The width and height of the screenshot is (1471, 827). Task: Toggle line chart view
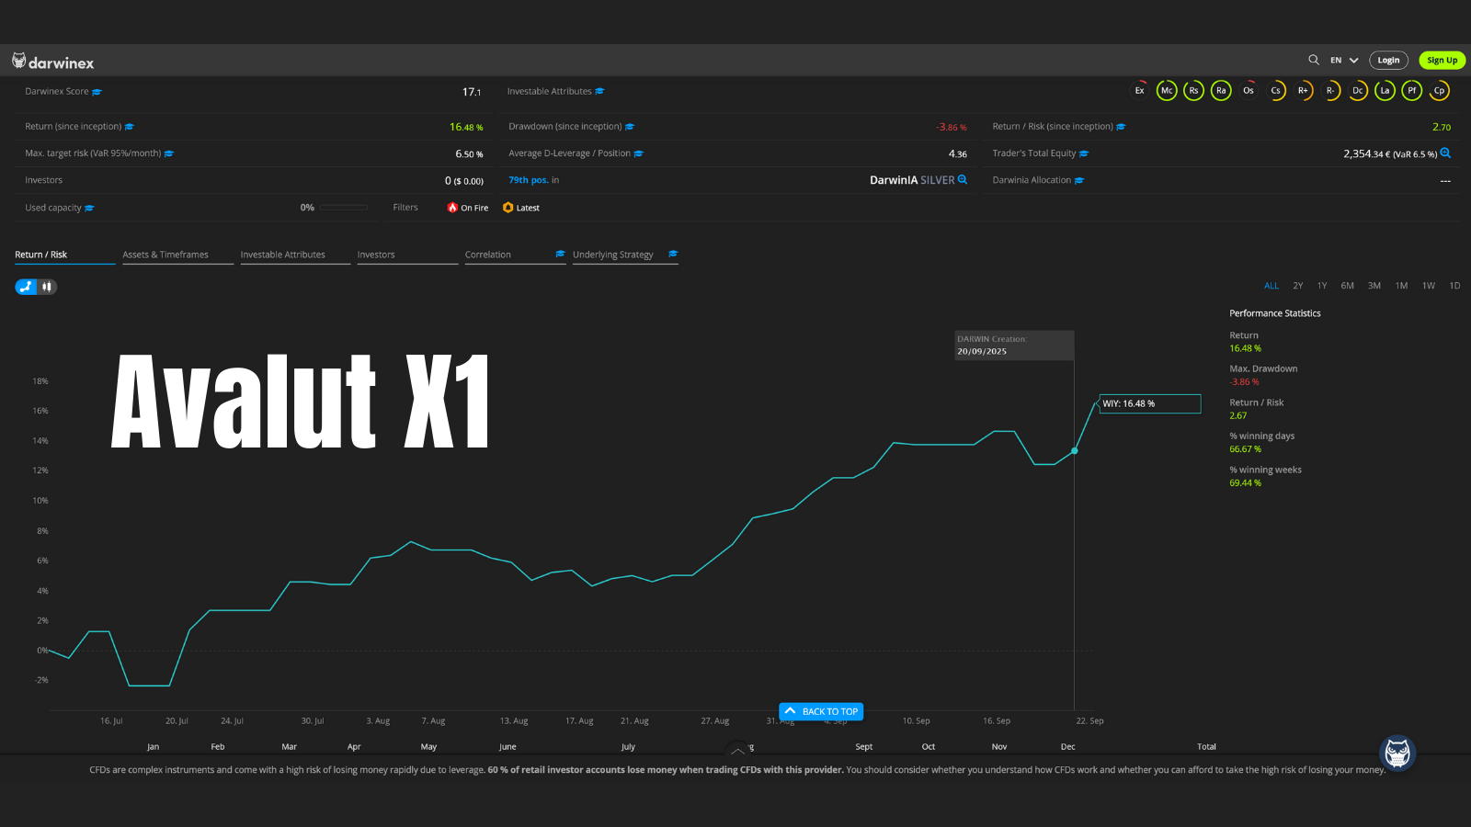click(26, 287)
